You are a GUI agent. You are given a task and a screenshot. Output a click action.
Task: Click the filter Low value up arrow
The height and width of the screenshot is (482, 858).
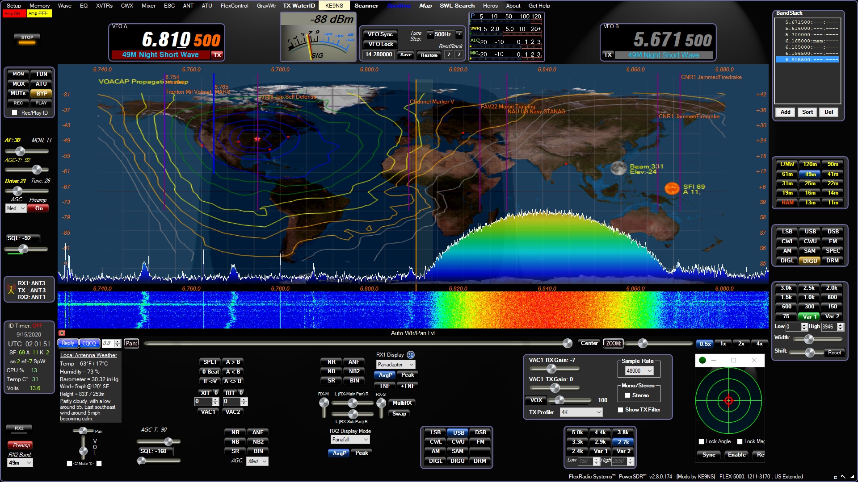coord(804,324)
